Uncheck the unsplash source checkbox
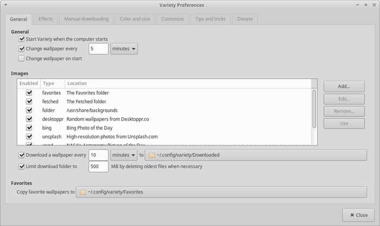Viewport: 380px width, 226px height. [x=29, y=136]
